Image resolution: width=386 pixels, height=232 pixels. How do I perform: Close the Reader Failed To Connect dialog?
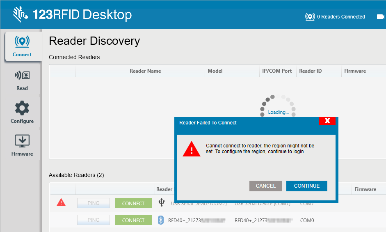coord(327,121)
